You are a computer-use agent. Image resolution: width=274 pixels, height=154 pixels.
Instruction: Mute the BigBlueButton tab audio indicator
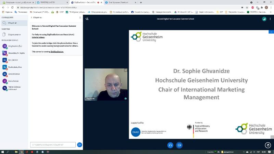point(98,3)
